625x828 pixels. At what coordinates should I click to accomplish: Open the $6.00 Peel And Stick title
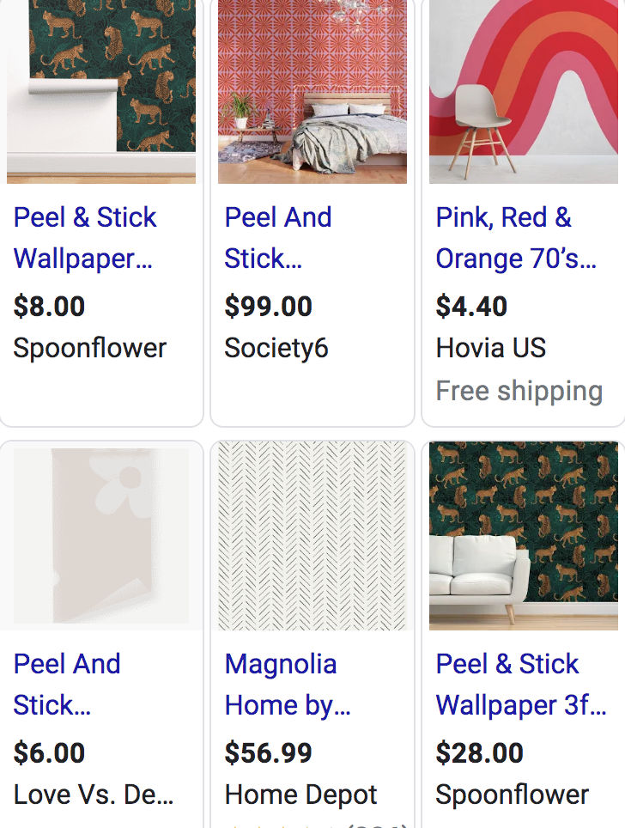pos(67,685)
